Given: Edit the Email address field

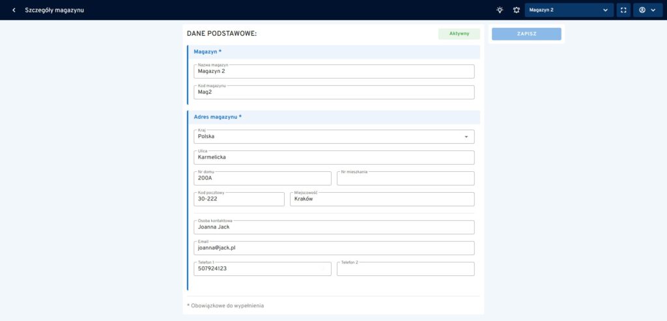Looking at the screenshot, I should [x=333, y=248].
